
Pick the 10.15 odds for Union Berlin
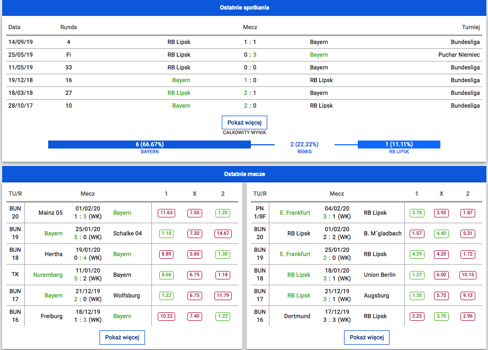tap(467, 275)
